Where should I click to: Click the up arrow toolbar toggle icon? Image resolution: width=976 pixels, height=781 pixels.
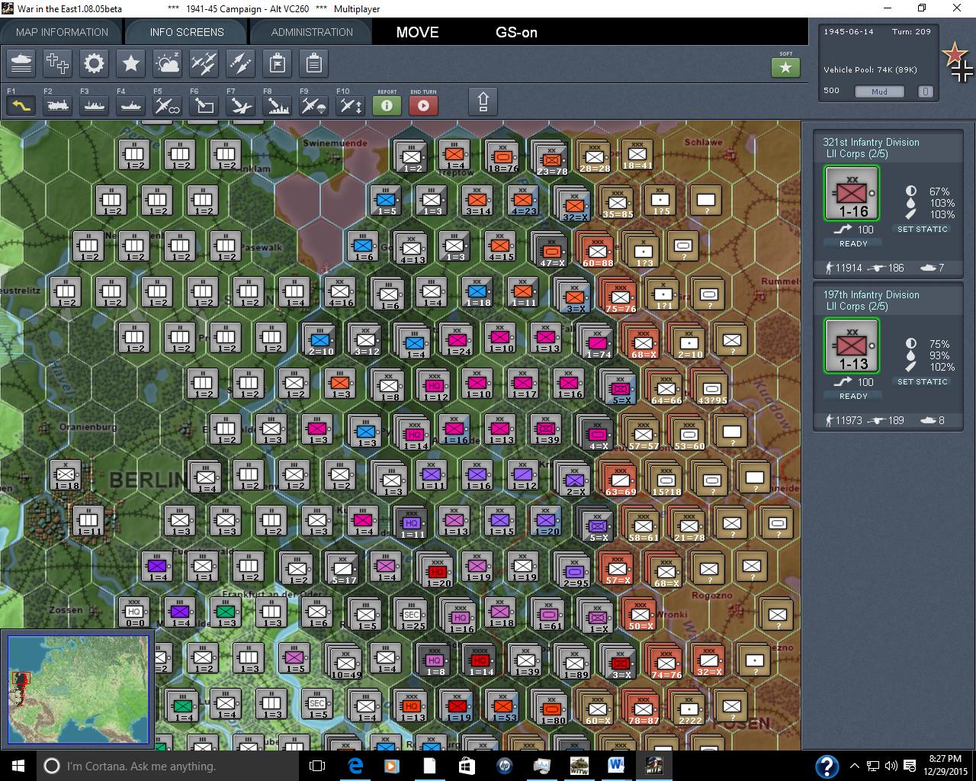click(x=483, y=101)
